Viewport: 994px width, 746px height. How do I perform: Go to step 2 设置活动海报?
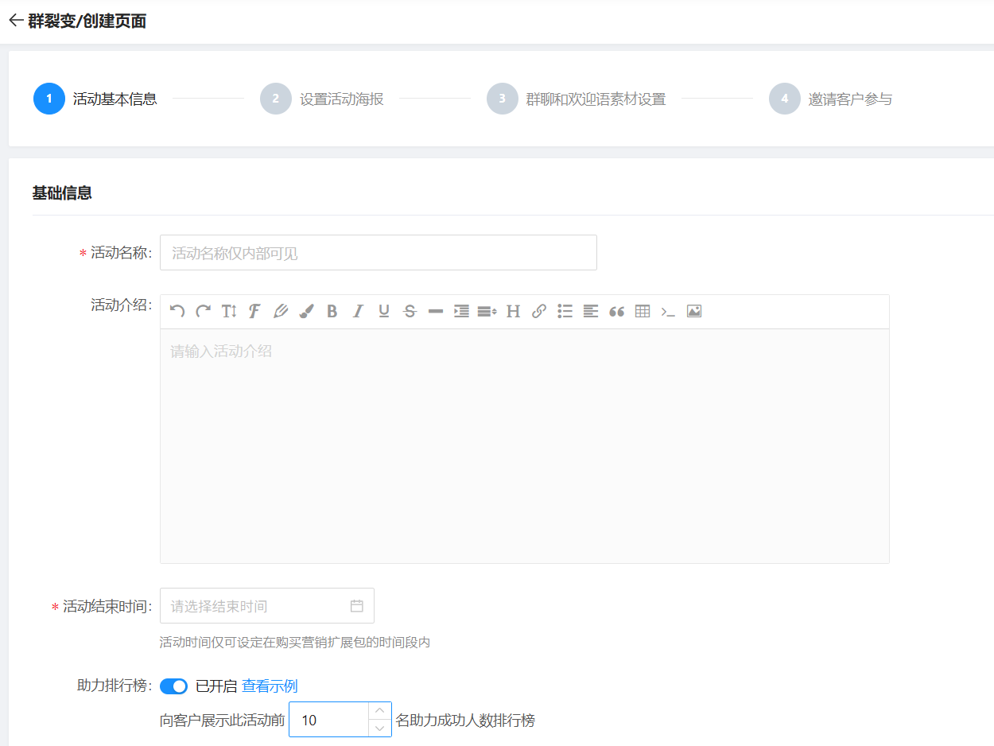pos(322,99)
